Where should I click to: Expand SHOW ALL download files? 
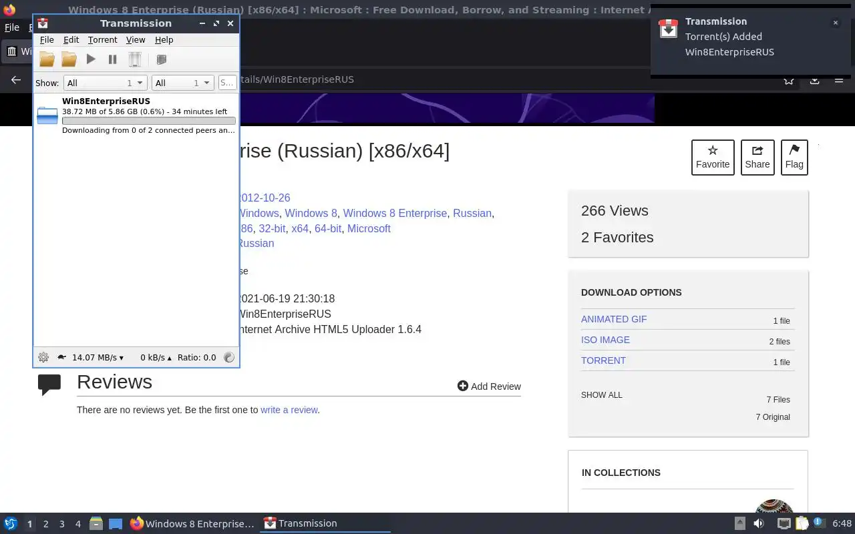(602, 394)
